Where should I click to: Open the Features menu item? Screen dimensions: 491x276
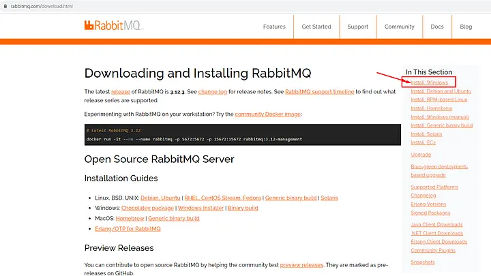click(274, 27)
